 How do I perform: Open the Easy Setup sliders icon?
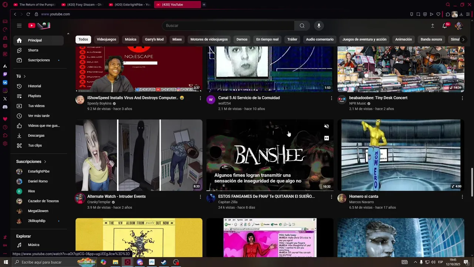coord(468,14)
